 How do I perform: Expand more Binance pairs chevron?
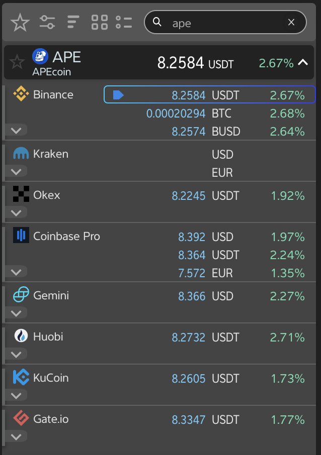click(x=16, y=130)
